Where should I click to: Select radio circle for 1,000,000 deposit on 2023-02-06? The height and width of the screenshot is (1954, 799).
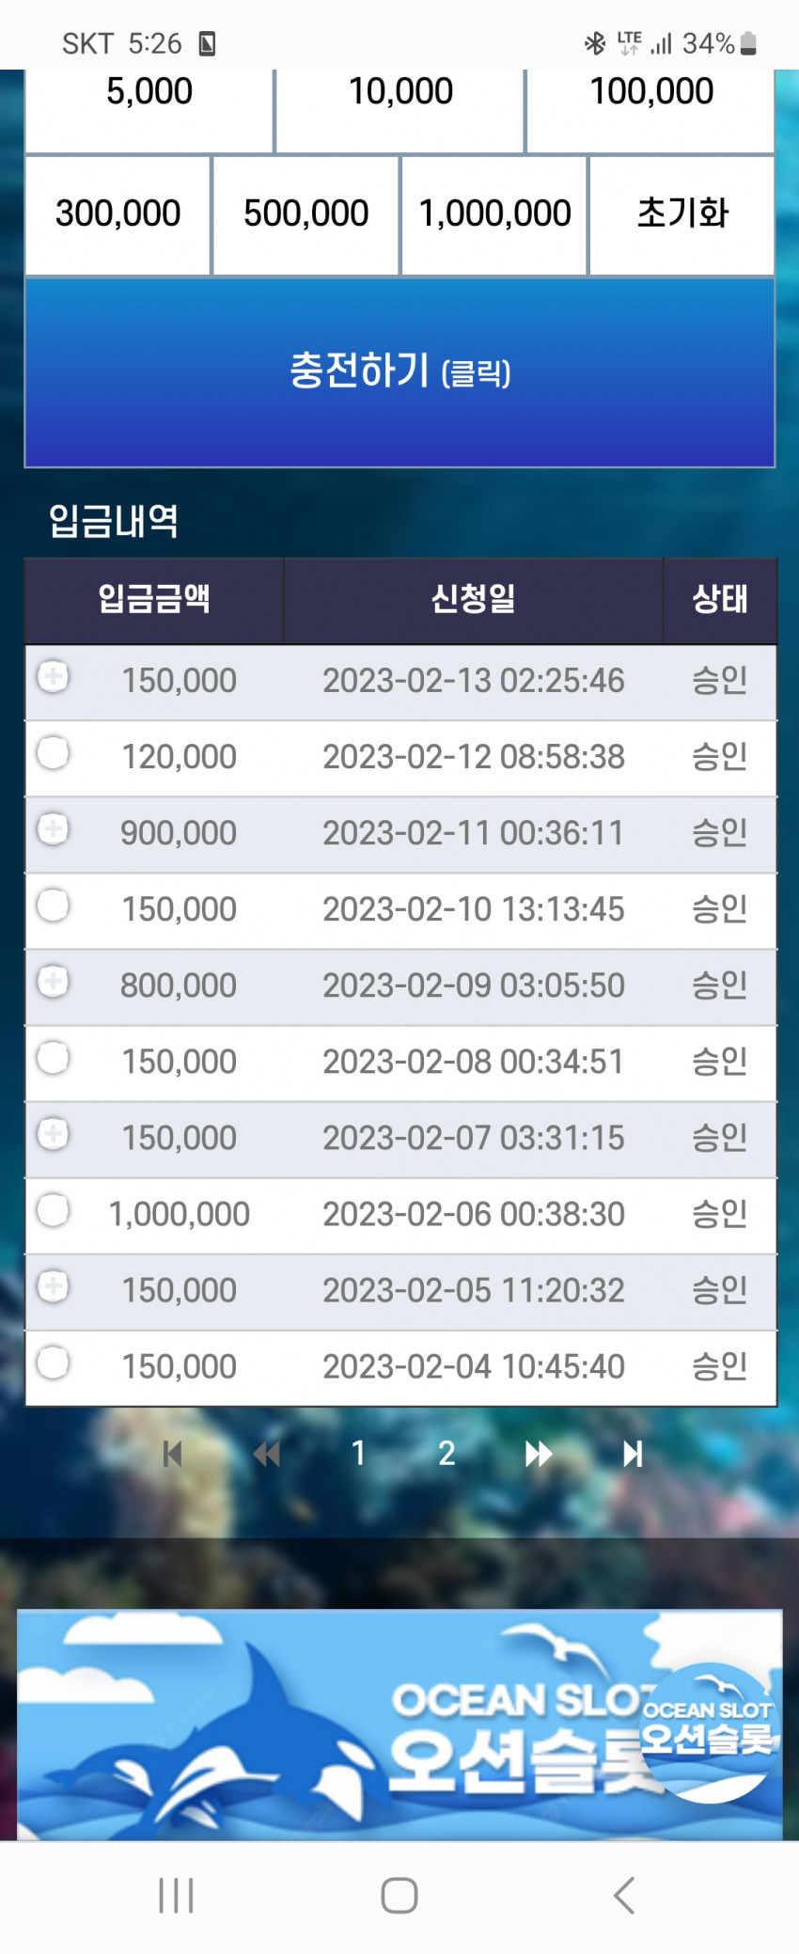coord(53,1209)
